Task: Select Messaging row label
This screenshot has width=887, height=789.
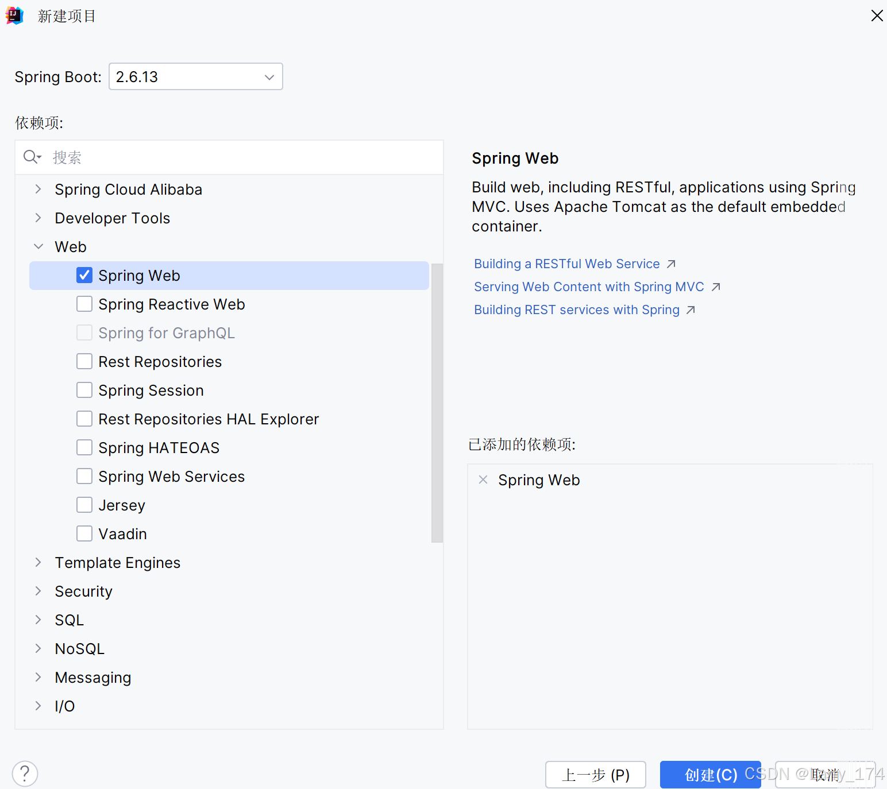Action: point(93,678)
